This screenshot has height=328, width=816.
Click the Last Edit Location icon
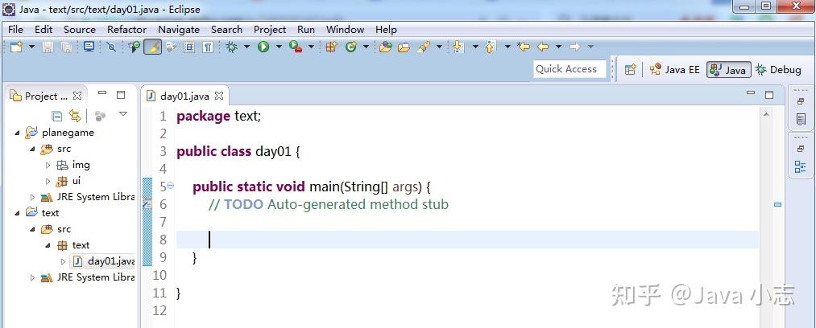click(524, 47)
